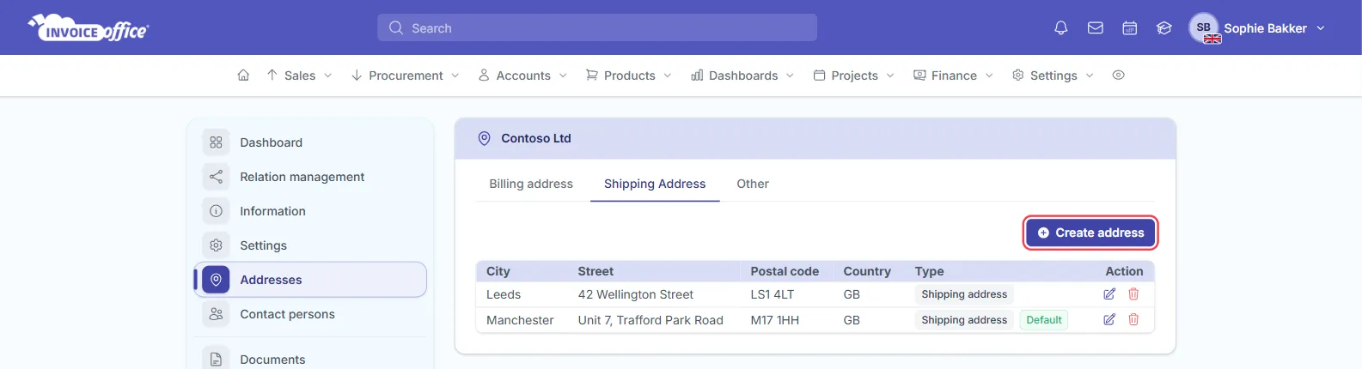Viewport: 1362px width, 369px height.
Task: Click the InvoiceOffice logo
Action: pos(89,28)
